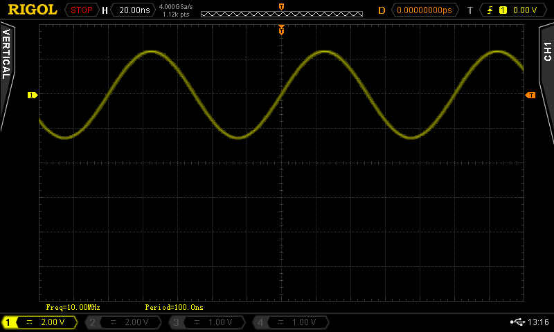
Task: Click the orange trigger level T marker
Action: click(530, 95)
